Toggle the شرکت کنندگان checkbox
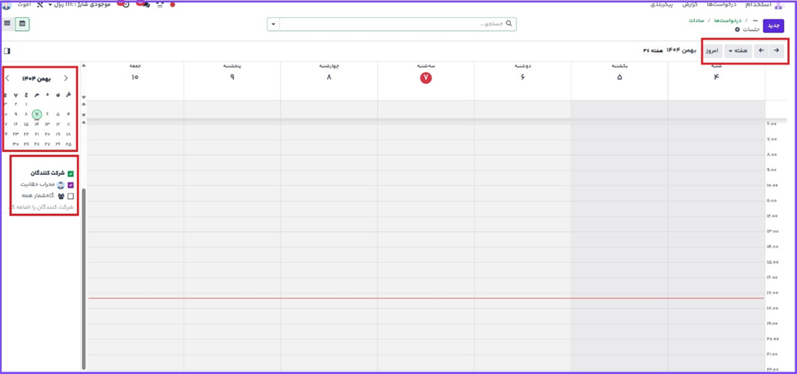Screen dimensions: 797x374 coord(70,173)
